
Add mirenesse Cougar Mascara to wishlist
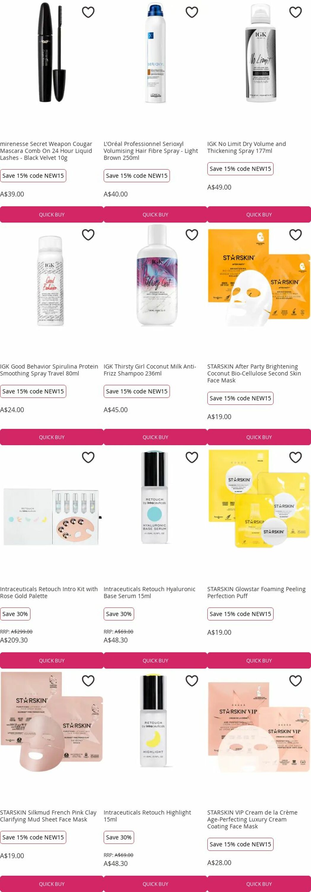88,12
